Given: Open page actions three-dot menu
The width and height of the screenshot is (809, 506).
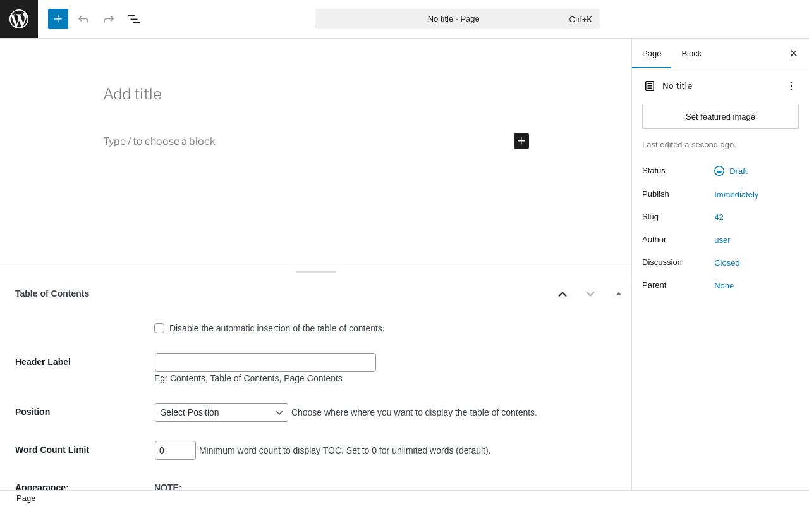Looking at the screenshot, I should [791, 86].
